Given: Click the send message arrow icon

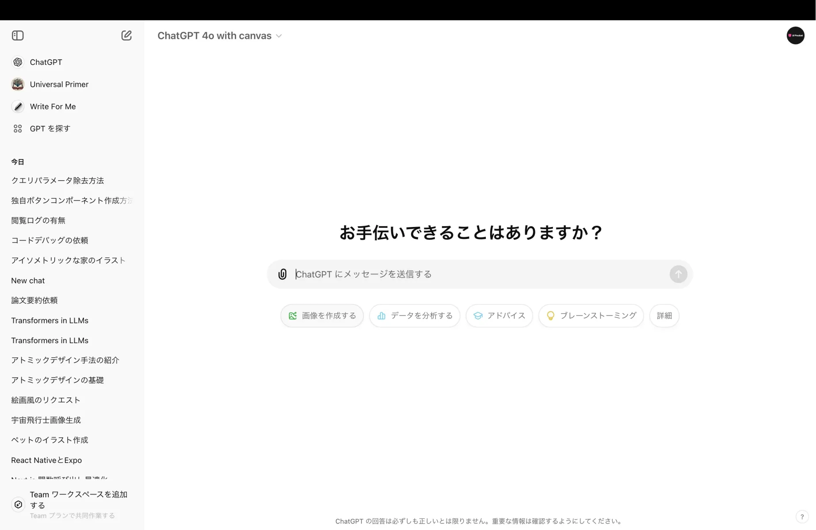Looking at the screenshot, I should [x=679, y=274].
